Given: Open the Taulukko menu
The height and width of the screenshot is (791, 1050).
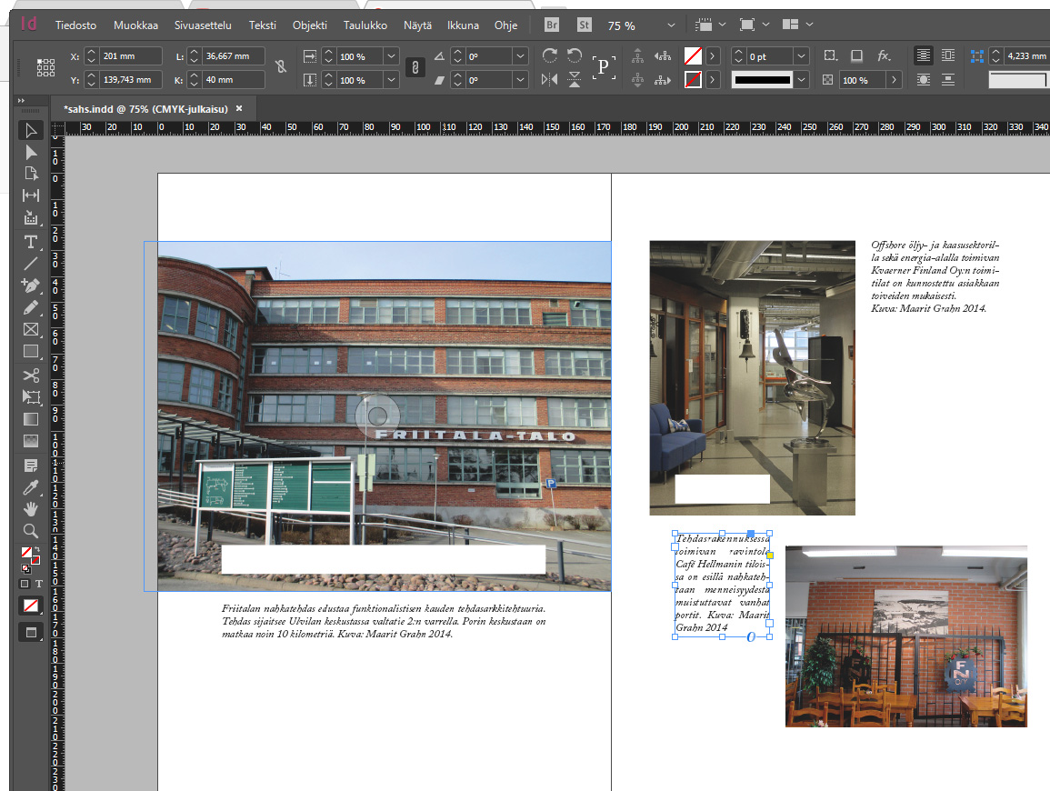Looking at the screenshot, I should (x=365, y=25).
